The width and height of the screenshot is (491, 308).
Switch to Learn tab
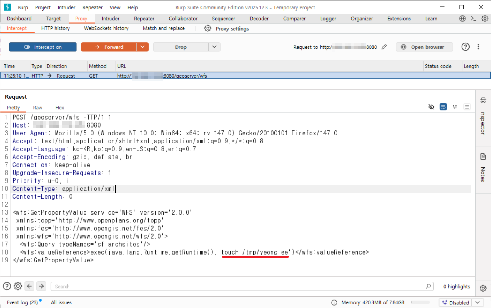click(x=431, y=19)
